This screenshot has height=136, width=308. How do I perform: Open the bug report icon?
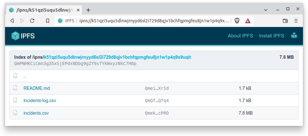pos(294,35)
